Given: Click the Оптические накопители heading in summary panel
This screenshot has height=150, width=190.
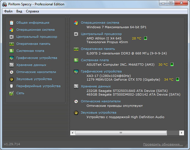Looking at the screenshot, I should click(101, 101).
